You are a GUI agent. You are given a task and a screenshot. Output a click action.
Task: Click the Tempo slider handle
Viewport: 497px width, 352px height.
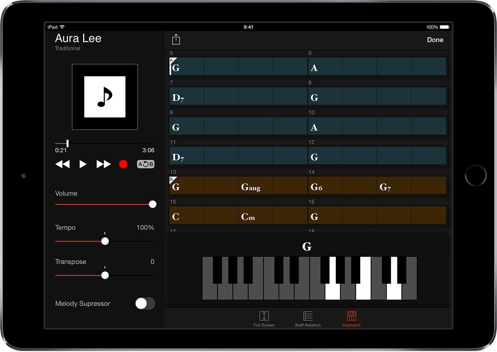coord(105,241)
